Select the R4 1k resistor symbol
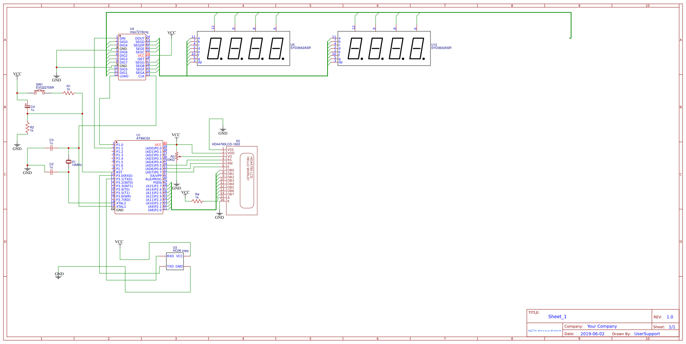This screenshot has width=686, height=344. click(x=197, y=201)
